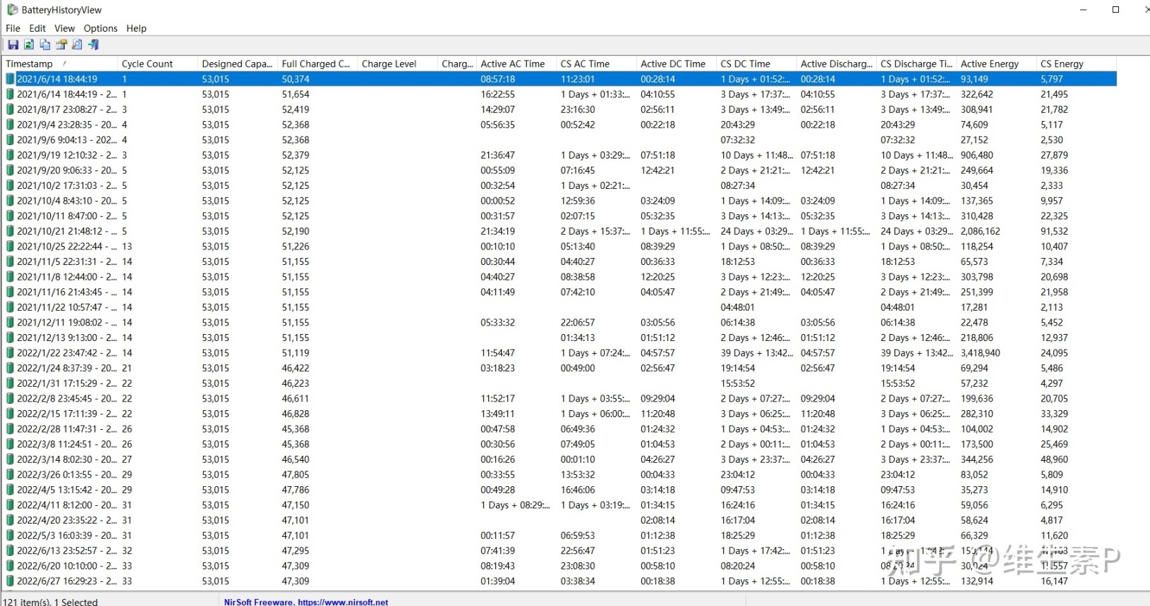Click battery icon of 2021/9/4 23:28:35 row
1150x606 pixels.
[x=10, y=125]
